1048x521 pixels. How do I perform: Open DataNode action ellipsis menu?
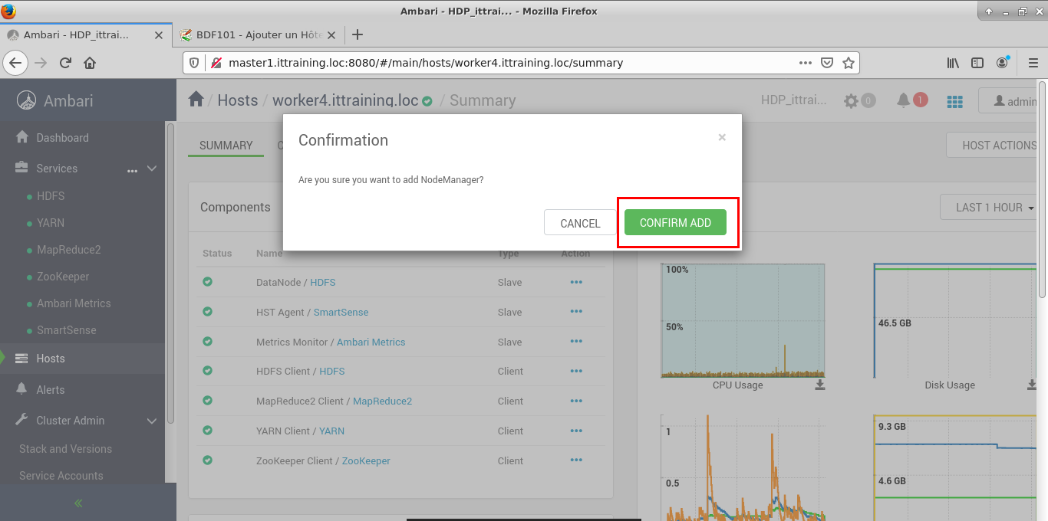click(576, 282)
